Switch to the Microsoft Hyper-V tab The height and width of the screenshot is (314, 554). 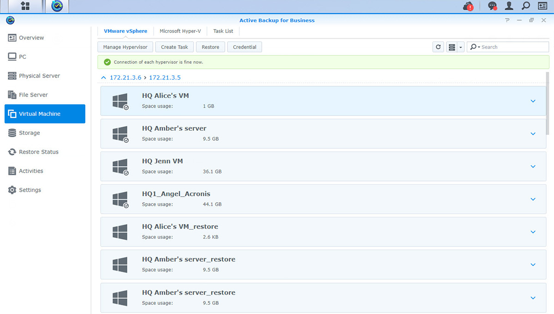click(x=180, y=31)
